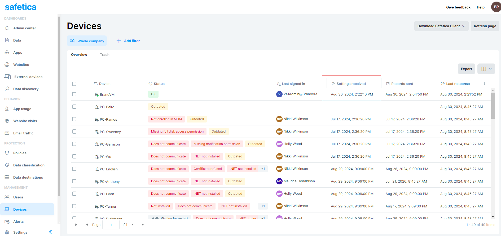Go to next page arrow
Screen dimensions: 501x236
(133, 225)
